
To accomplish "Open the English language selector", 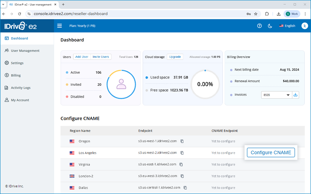I will 287,26.
